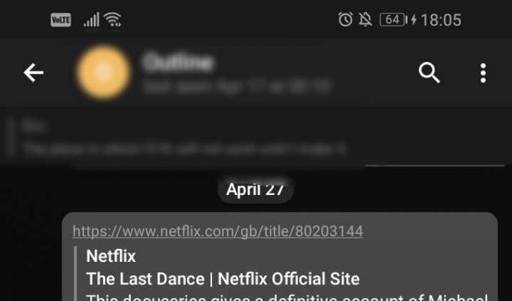Tap the VoLTE status icon

(x=61, y=20)
